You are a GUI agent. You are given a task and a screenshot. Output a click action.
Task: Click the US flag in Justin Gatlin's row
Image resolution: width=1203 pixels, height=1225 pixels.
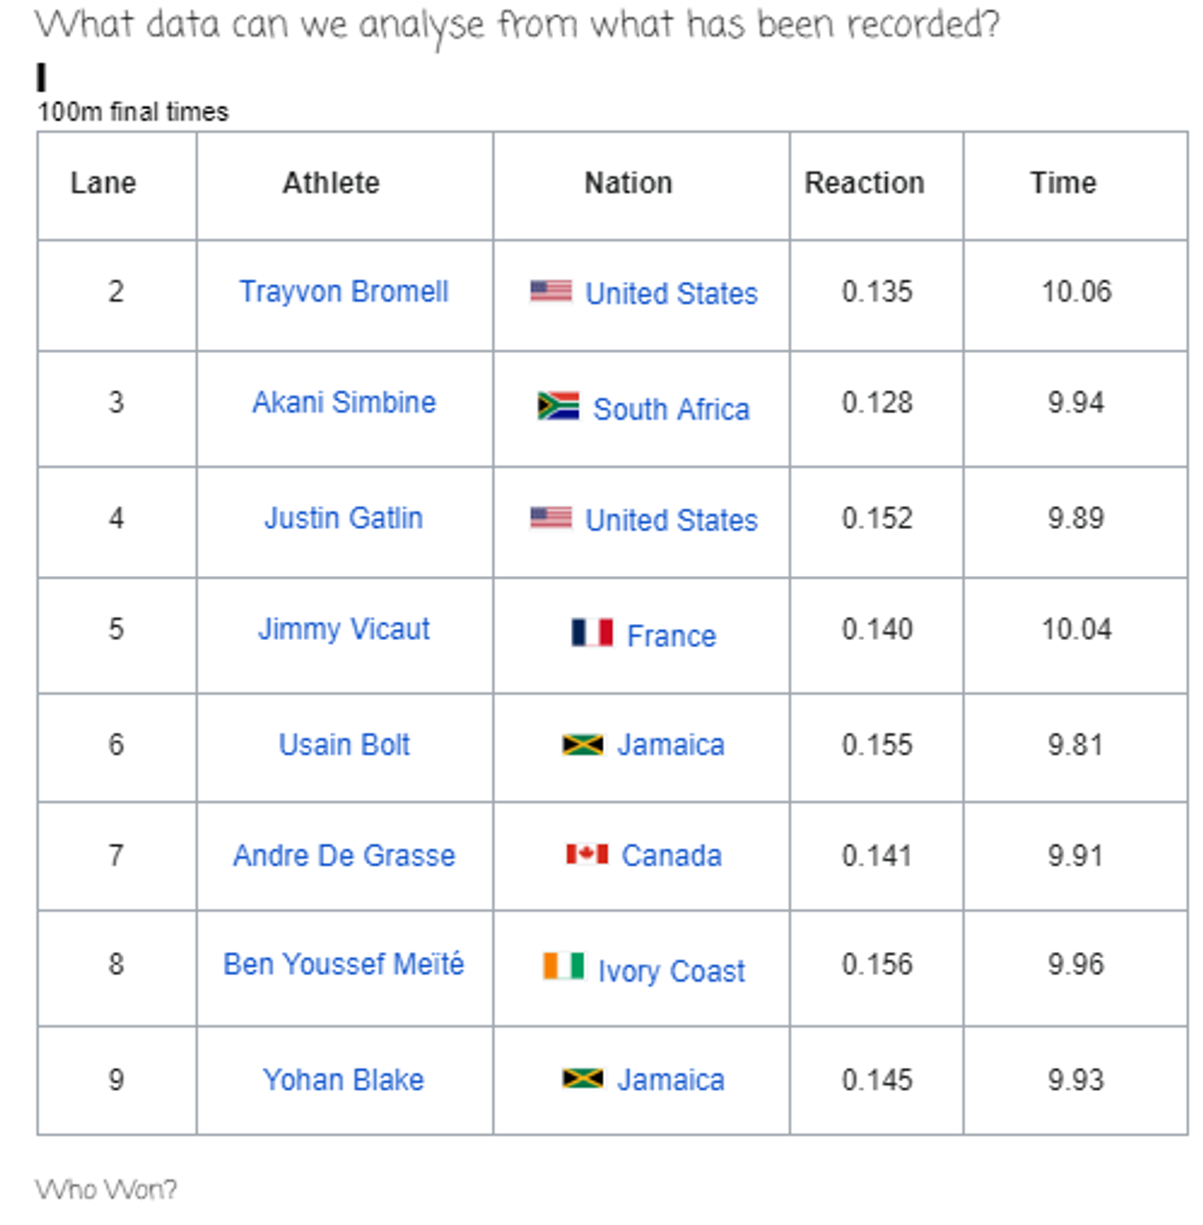(x=551, y=519)
